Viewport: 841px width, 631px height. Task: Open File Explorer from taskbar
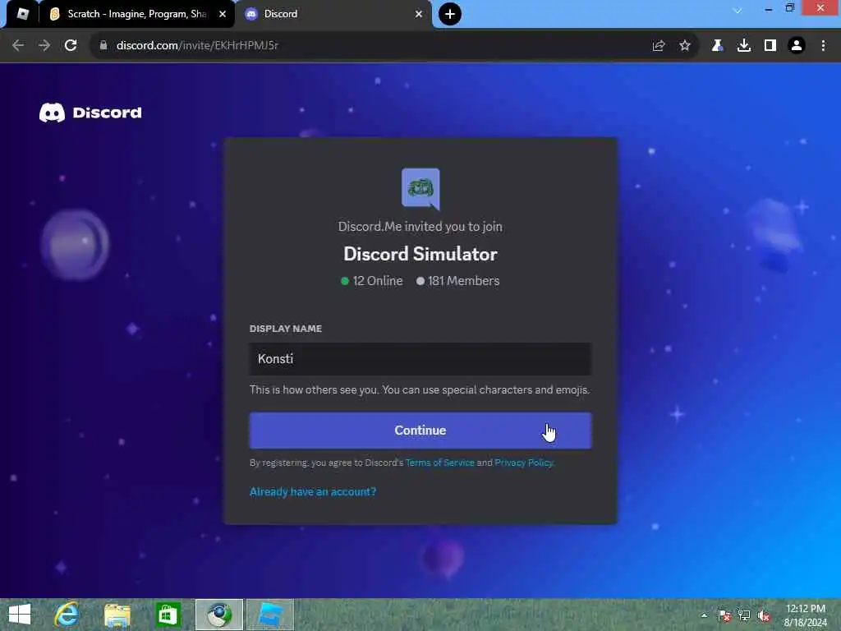pyautogui.click(x=117, y=615)
